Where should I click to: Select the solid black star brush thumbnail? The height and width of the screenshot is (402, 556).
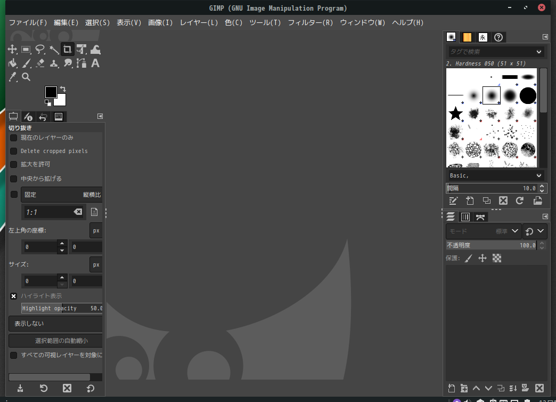[x=455, y=114]
